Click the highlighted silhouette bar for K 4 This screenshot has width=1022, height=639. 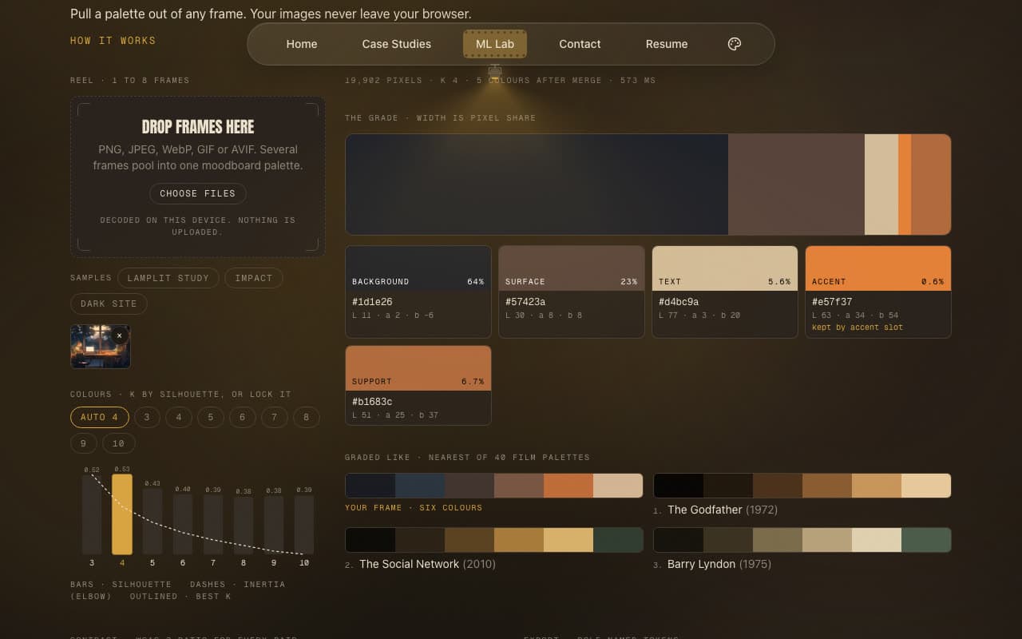122,514
